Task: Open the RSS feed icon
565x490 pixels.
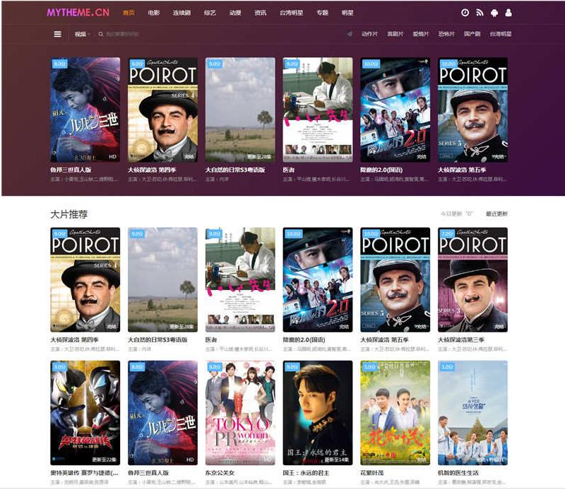Action: (x=480, y=13)
